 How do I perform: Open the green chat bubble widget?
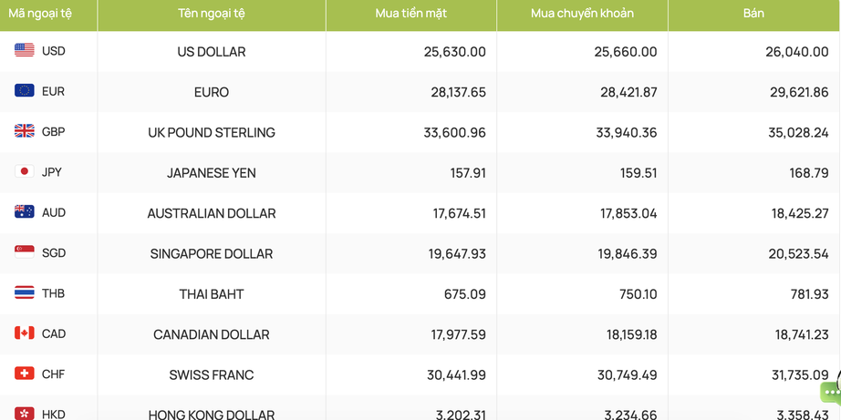tap(831, 394)
